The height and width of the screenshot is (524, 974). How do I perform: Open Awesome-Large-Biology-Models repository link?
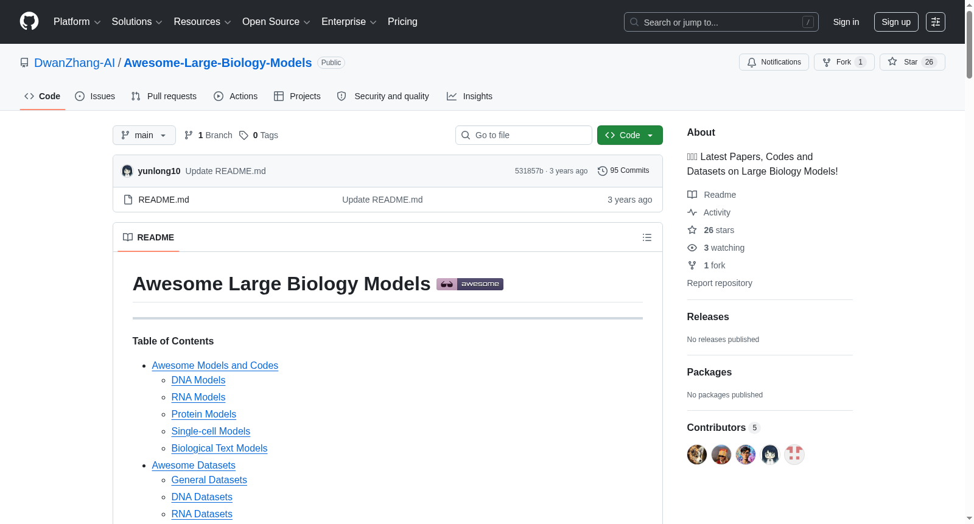tap(217, 63)
